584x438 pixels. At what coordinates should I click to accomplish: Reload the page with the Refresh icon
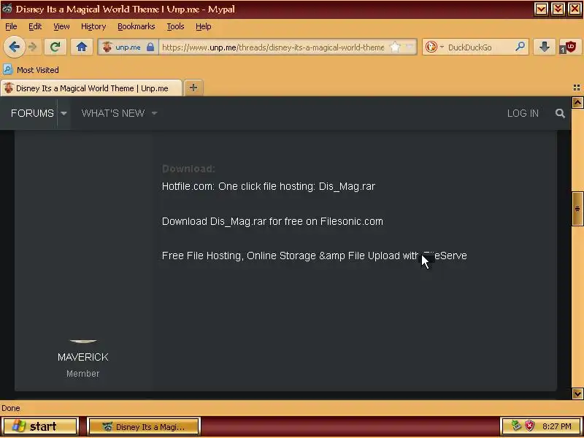[x=55, y=47]
